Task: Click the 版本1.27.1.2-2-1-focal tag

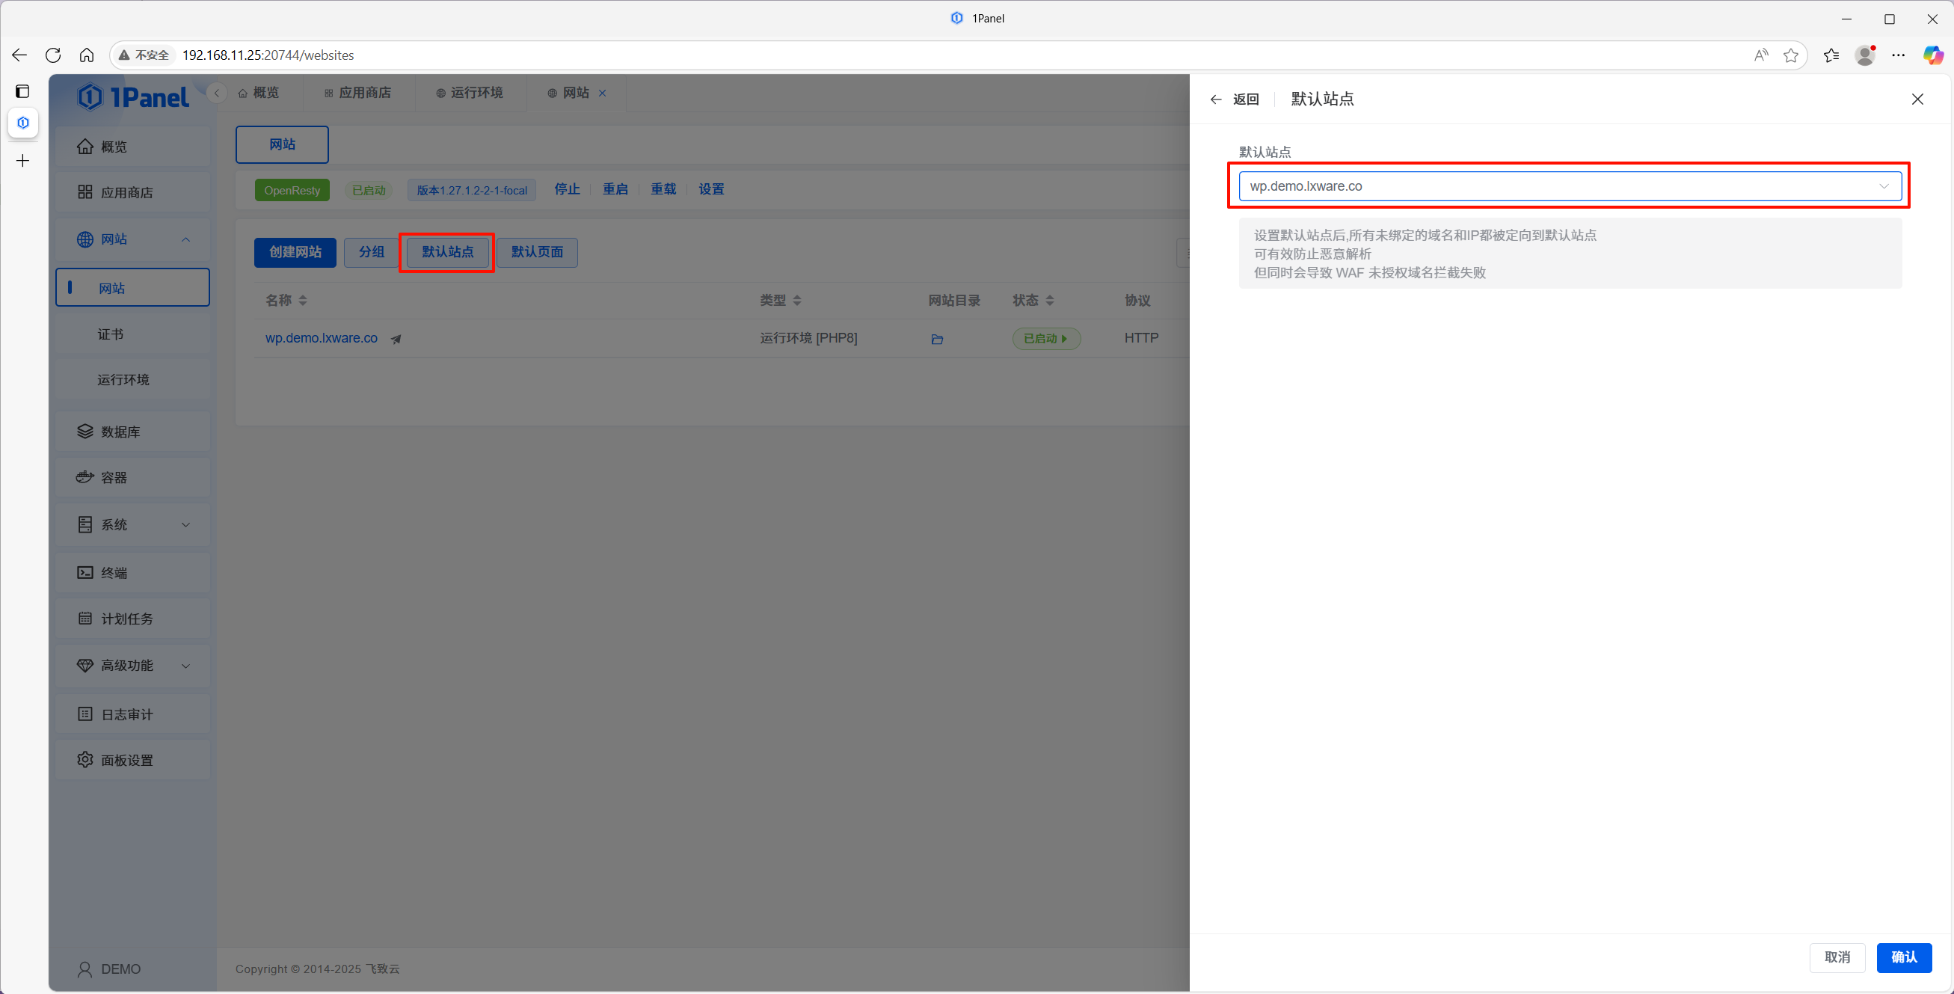Action: click(472, 190)
